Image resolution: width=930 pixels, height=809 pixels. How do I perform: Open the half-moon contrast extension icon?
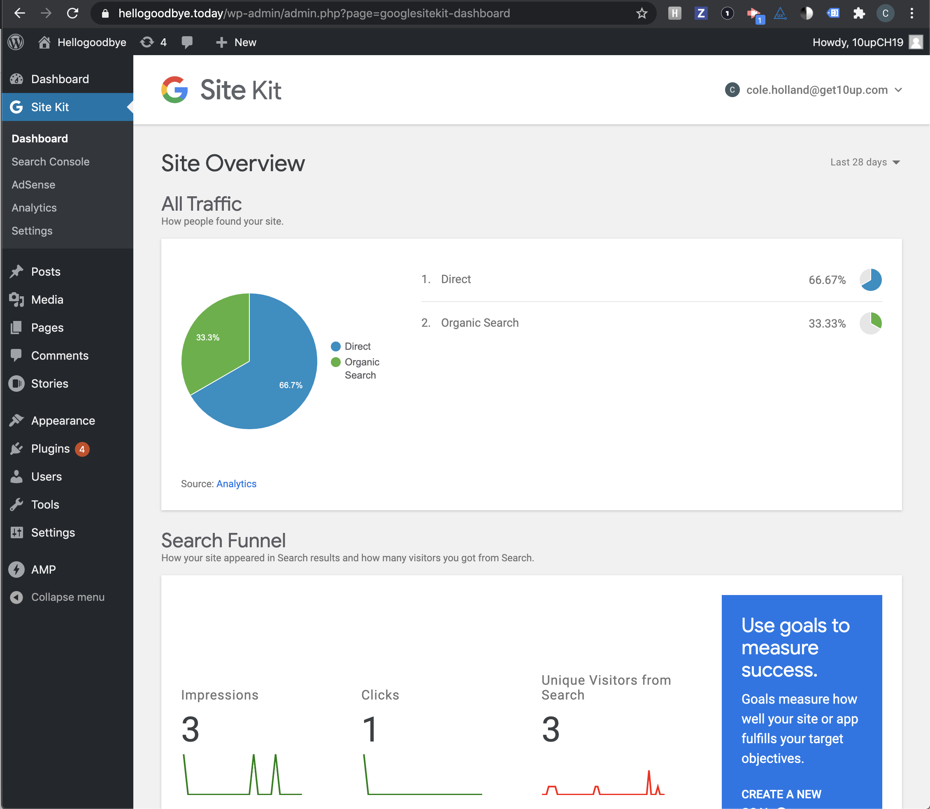[x=806, y=14]
